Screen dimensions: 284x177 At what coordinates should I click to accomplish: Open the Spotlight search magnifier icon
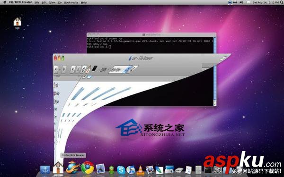point(282,2)
